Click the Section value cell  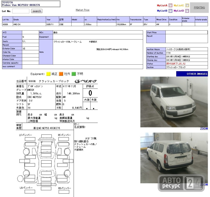coord(187,67)
